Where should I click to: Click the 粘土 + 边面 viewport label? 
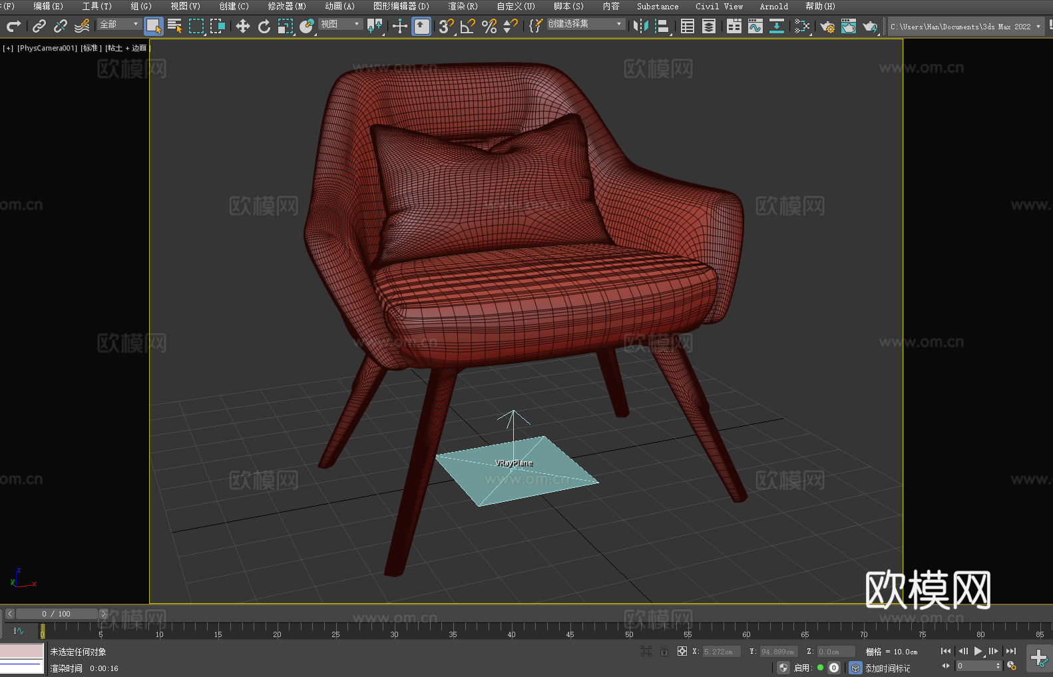[x=126, y=48]
